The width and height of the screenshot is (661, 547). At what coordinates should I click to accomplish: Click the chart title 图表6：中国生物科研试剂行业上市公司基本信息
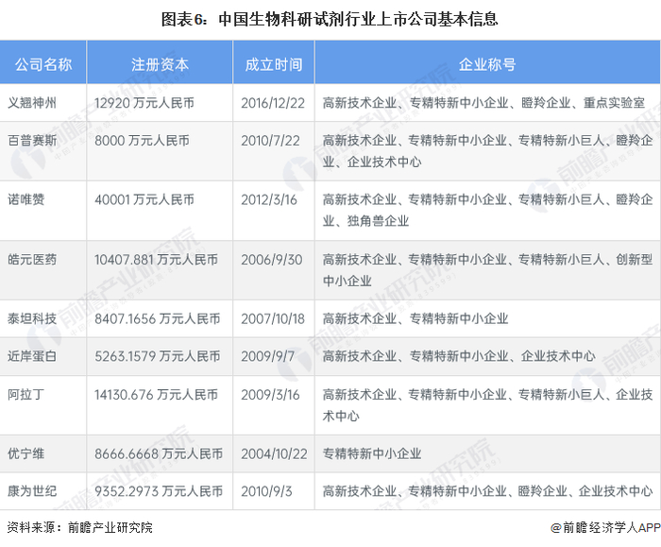330,20
